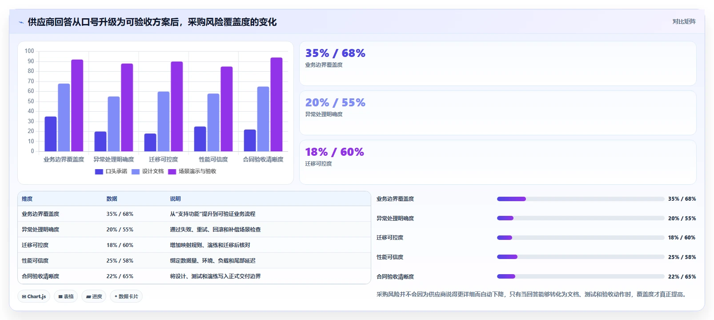Click the 表格 chip
This screenshot has height=320, width=714.
66,296
